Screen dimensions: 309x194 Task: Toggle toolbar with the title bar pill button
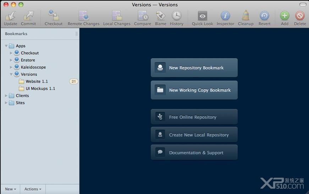click(x=303, y=4)
